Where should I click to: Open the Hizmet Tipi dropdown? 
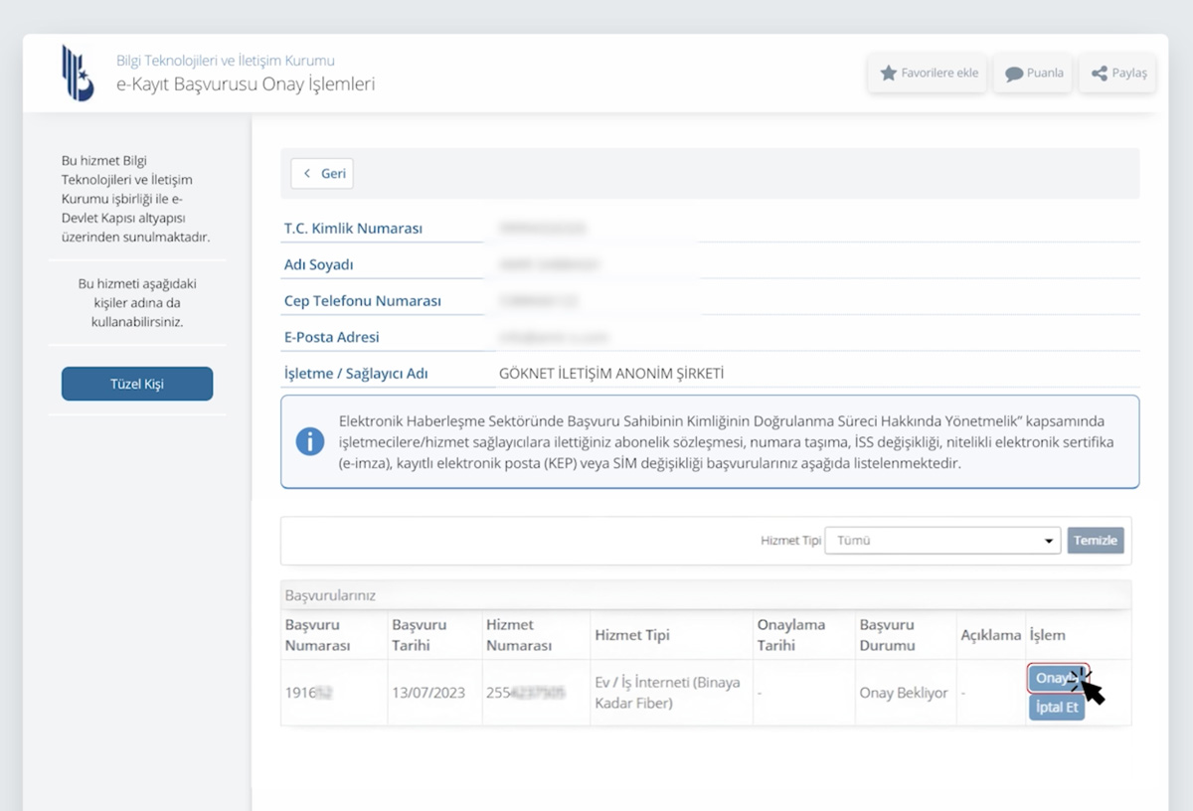tap(941, 541)
